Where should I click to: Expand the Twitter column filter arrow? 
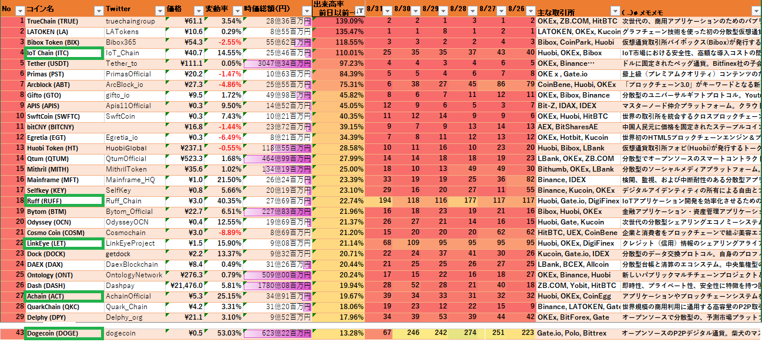click(159, 11)
